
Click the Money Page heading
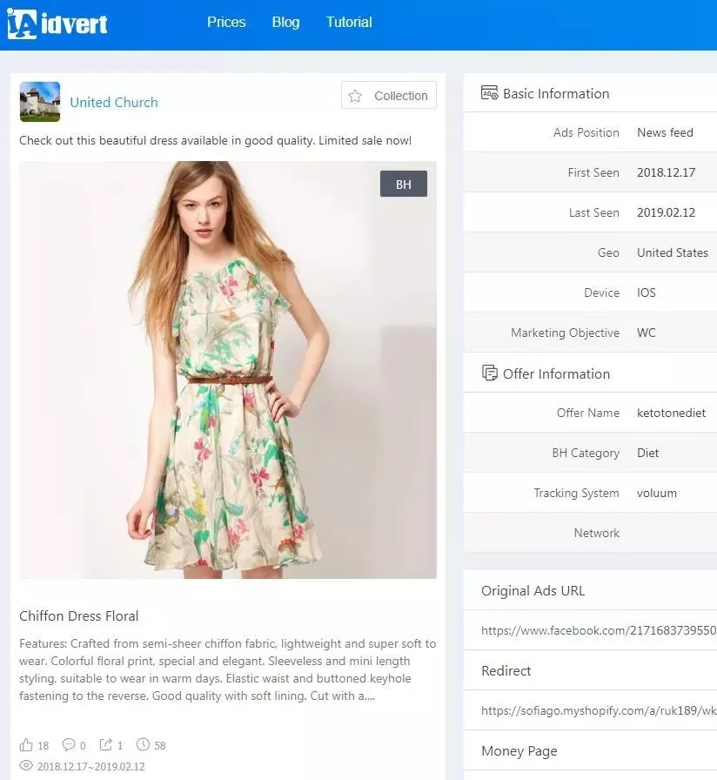coord(519,750)
